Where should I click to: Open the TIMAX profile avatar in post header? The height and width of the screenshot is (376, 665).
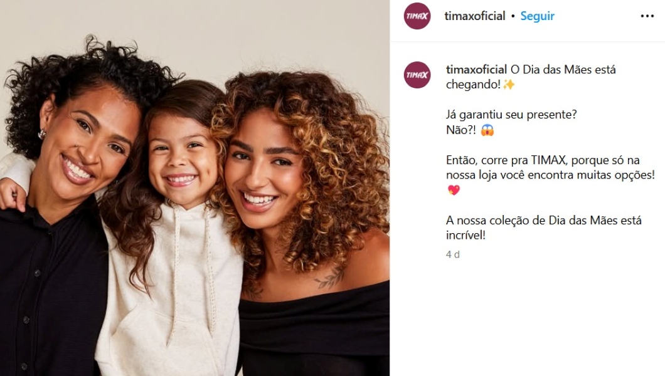click(417, 16)
